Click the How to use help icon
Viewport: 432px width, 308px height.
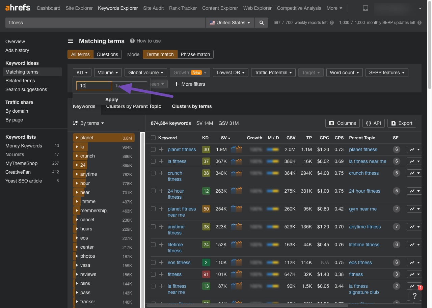click(132, 41)
